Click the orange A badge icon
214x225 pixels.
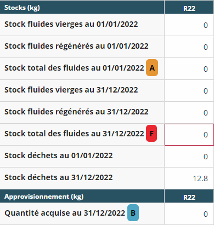[152, 68]
